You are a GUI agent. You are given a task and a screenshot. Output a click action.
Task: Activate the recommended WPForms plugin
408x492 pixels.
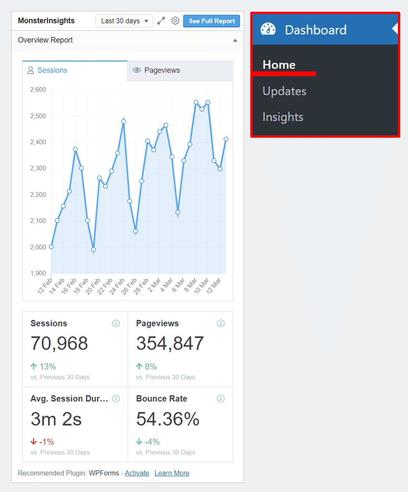[137, 473]
